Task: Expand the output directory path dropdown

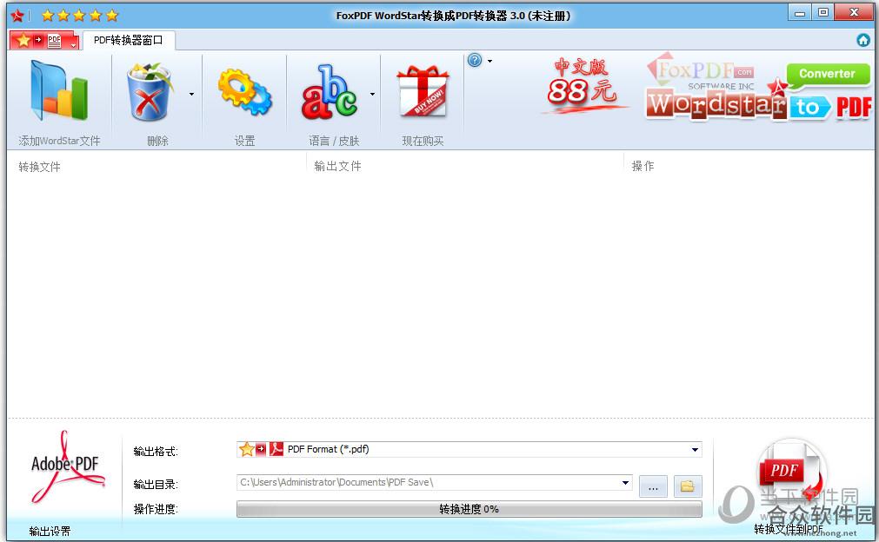Action: [625, 483]
